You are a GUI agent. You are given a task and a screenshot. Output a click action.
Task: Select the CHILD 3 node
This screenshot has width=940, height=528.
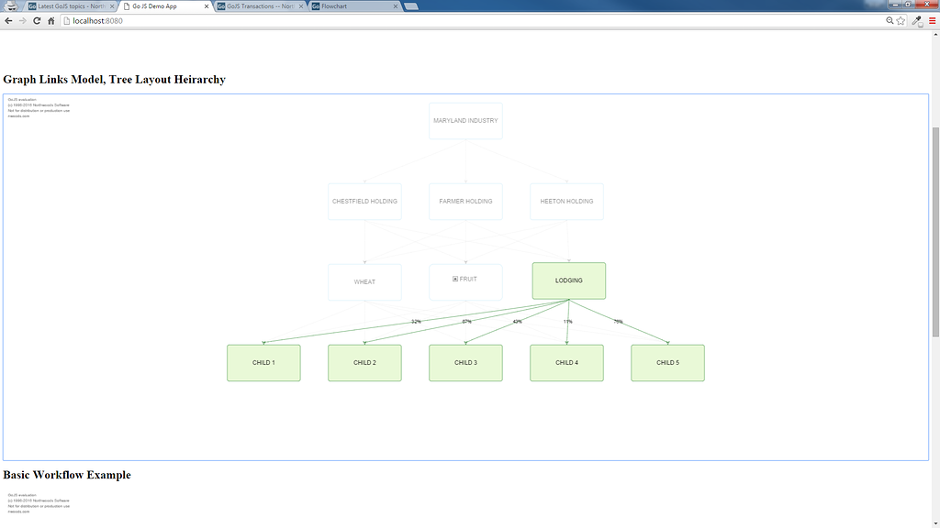click(x=465, y=363)
